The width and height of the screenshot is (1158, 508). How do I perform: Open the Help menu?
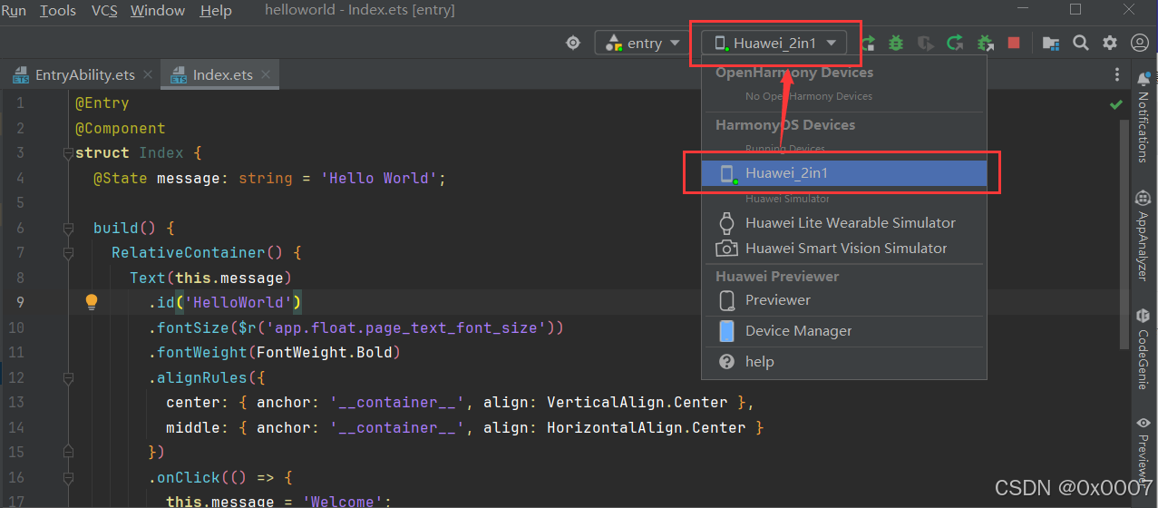tap(216, 11)
